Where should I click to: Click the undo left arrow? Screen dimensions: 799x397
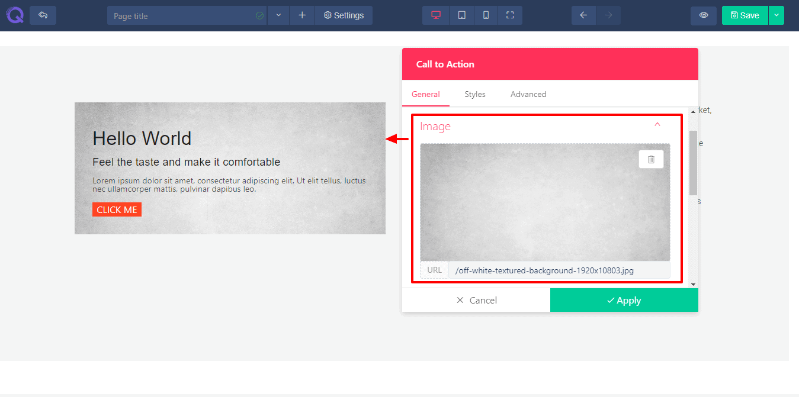click(x=583, y=15)
